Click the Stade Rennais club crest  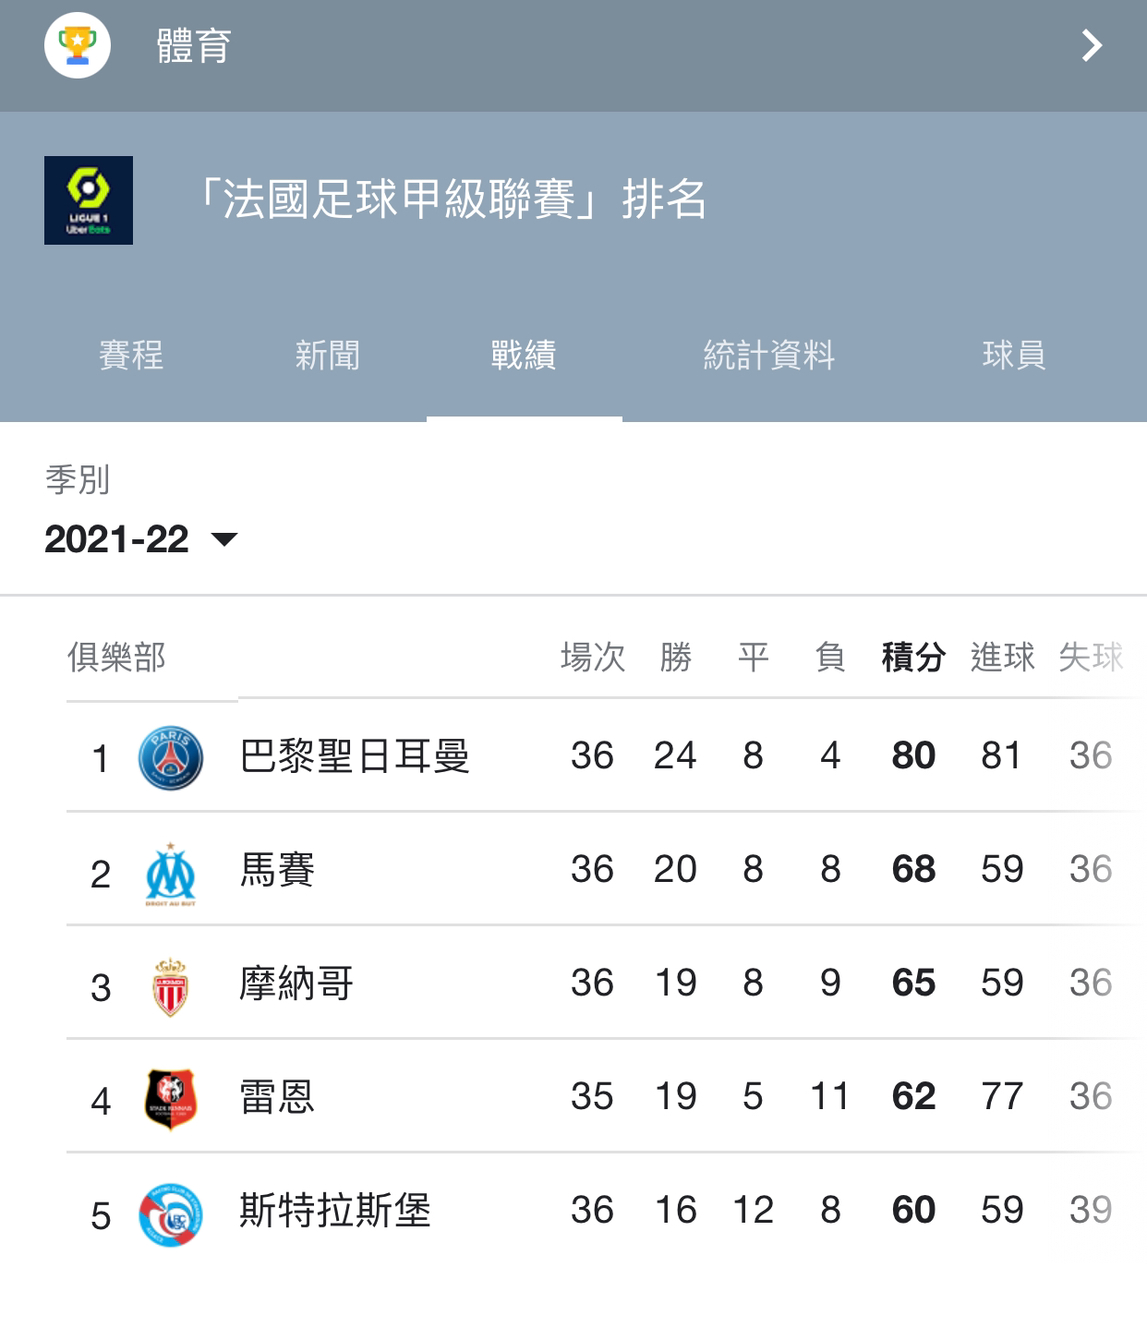click(171, 1099)
